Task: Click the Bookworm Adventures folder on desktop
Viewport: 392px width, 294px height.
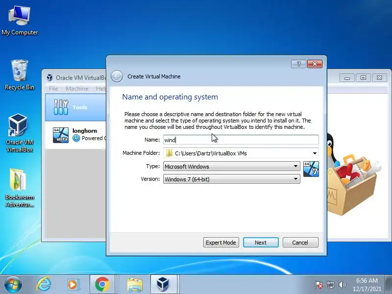Action: click(20, 188)
